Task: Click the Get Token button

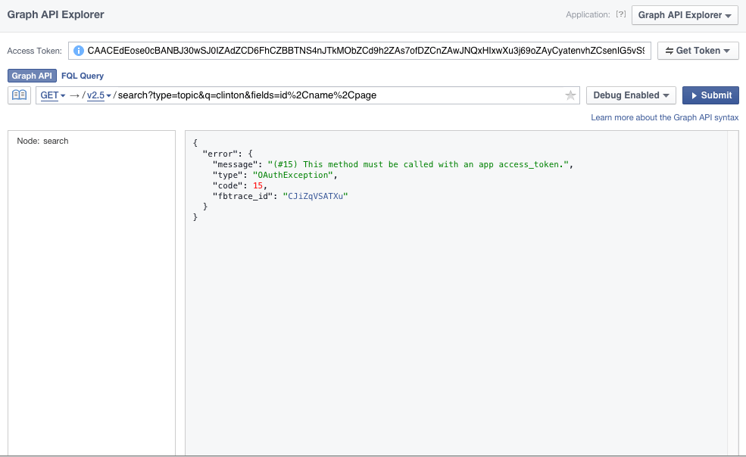Action: (x=698, y=51)
